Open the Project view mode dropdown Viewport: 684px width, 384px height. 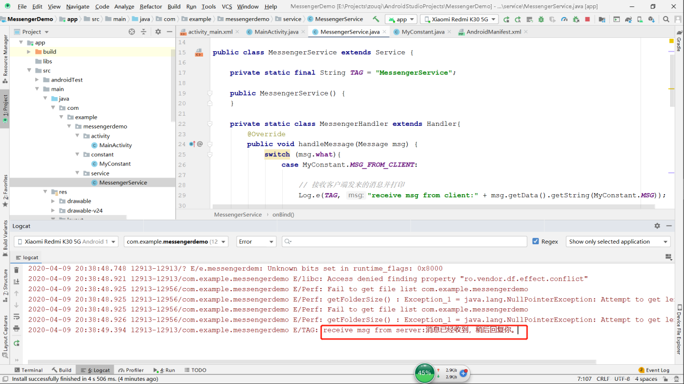pos(31,31)
